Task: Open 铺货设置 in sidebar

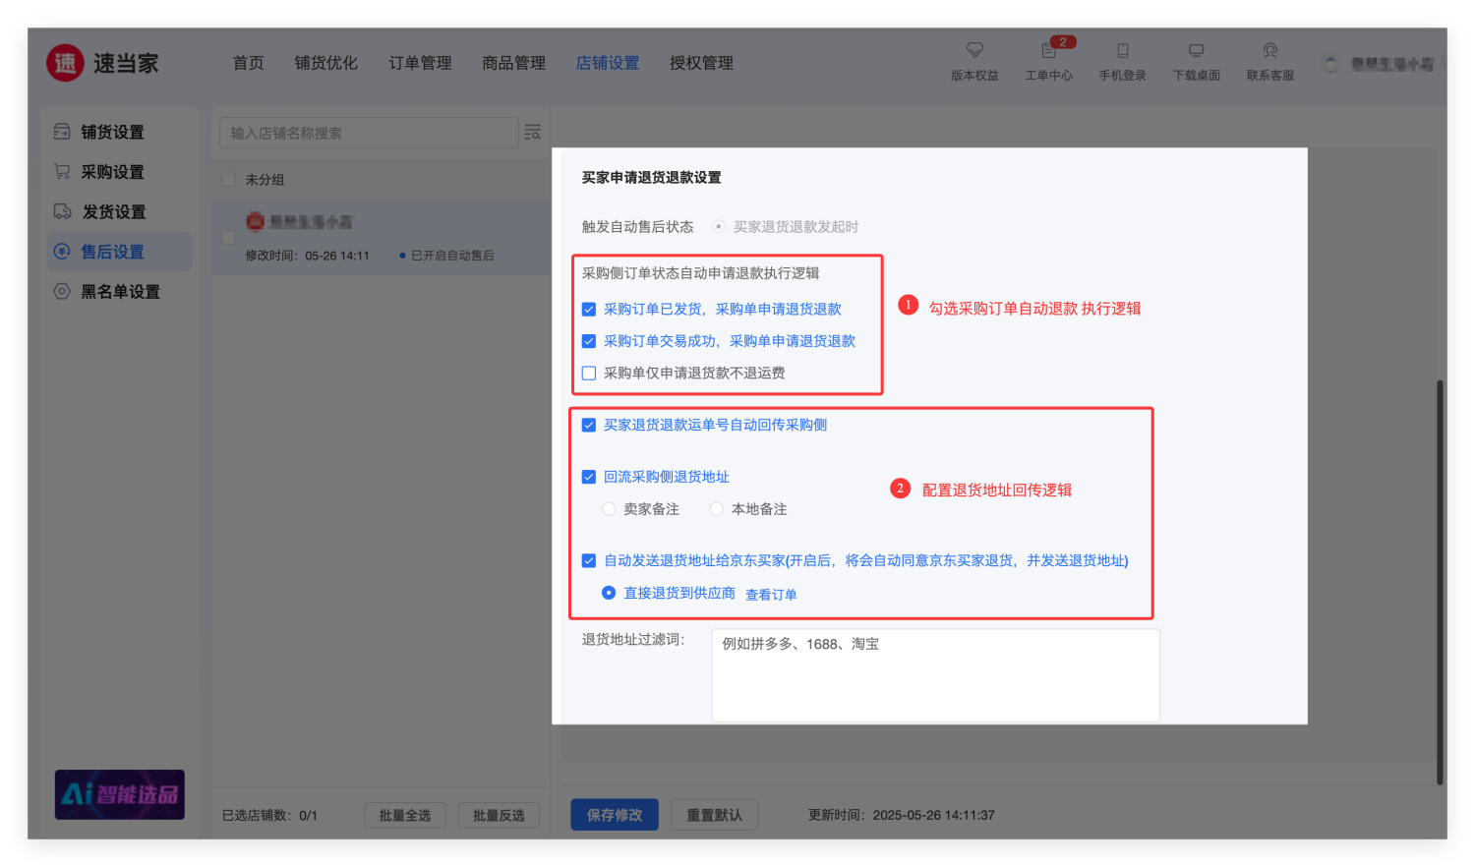Action: click(112, 132)
